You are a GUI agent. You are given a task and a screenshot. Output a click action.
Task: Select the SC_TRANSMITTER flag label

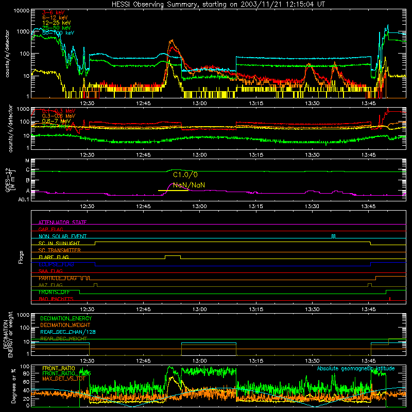click(60, 250)
